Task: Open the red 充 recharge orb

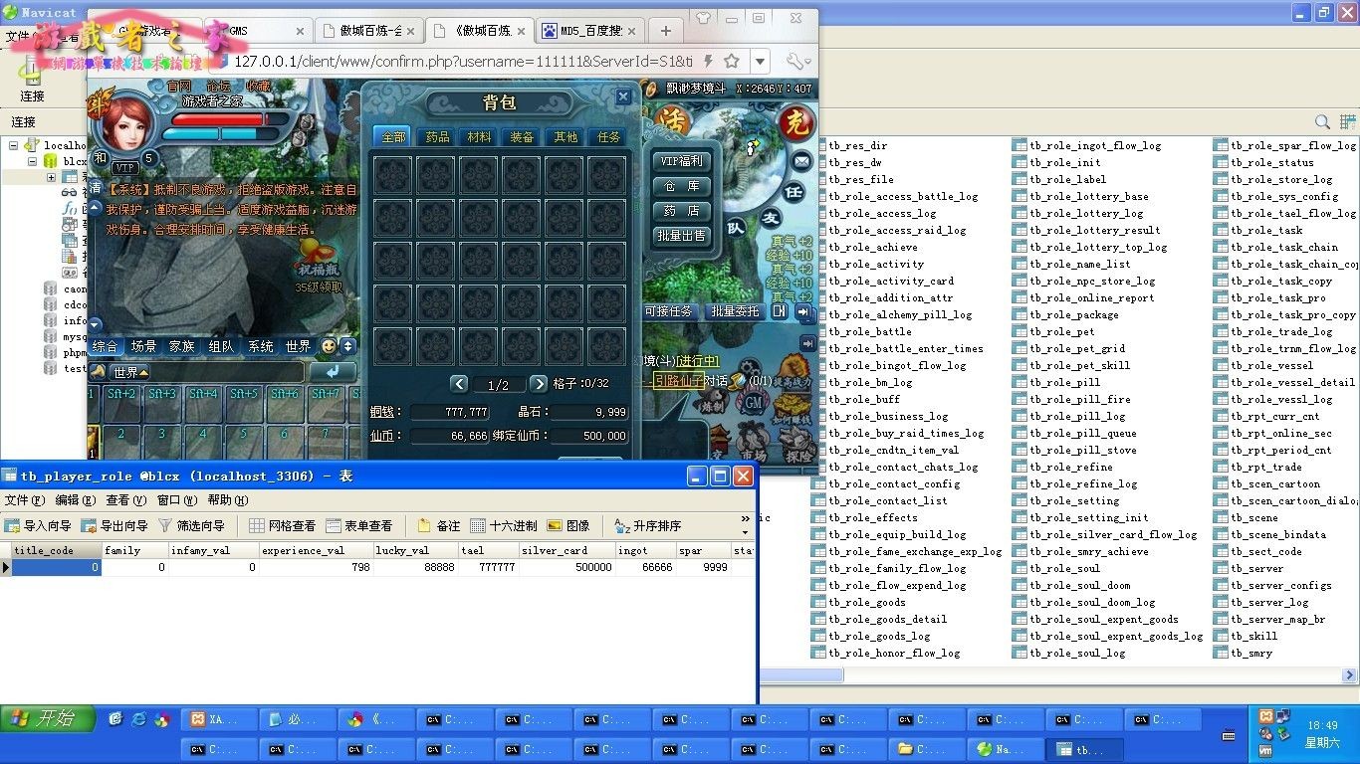Action: pos(795,122)
